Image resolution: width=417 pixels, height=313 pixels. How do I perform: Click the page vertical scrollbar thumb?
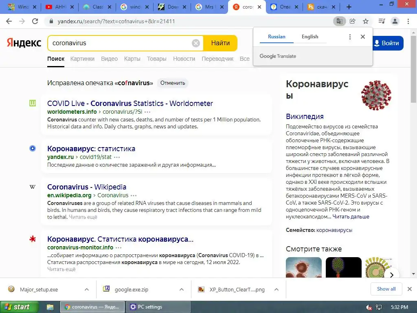click(x=414, y=69)
